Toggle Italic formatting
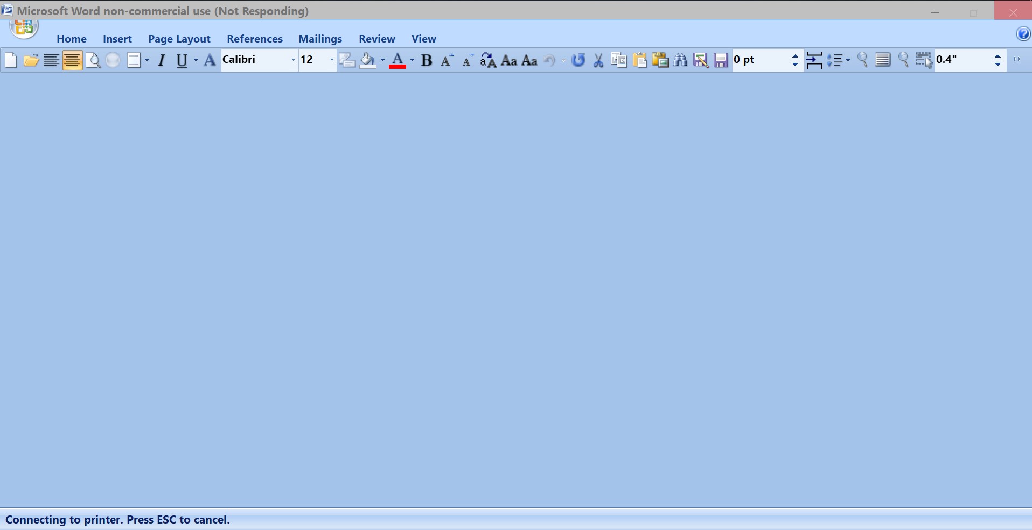Image resolution: width=1032 pixels, height=530 pixels. tap(161, 60)
